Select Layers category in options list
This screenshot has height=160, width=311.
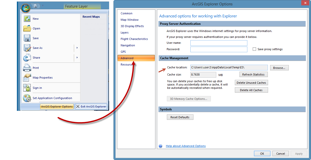[x=124, y=33]
